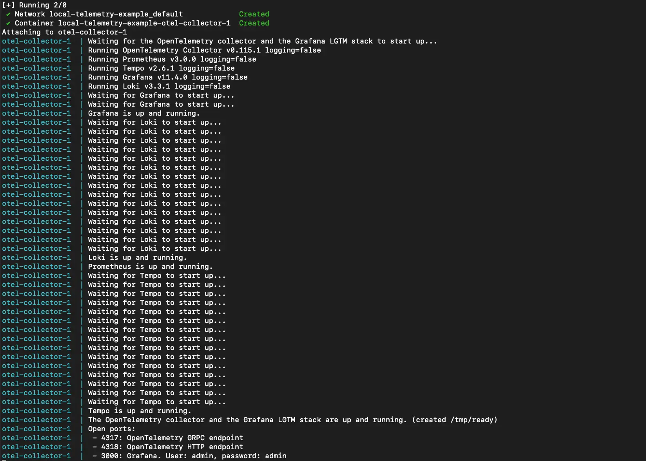This screenshot has width=646, height=461.
Task: Select the Tempo is up and running message
Action: click(140, 410)
